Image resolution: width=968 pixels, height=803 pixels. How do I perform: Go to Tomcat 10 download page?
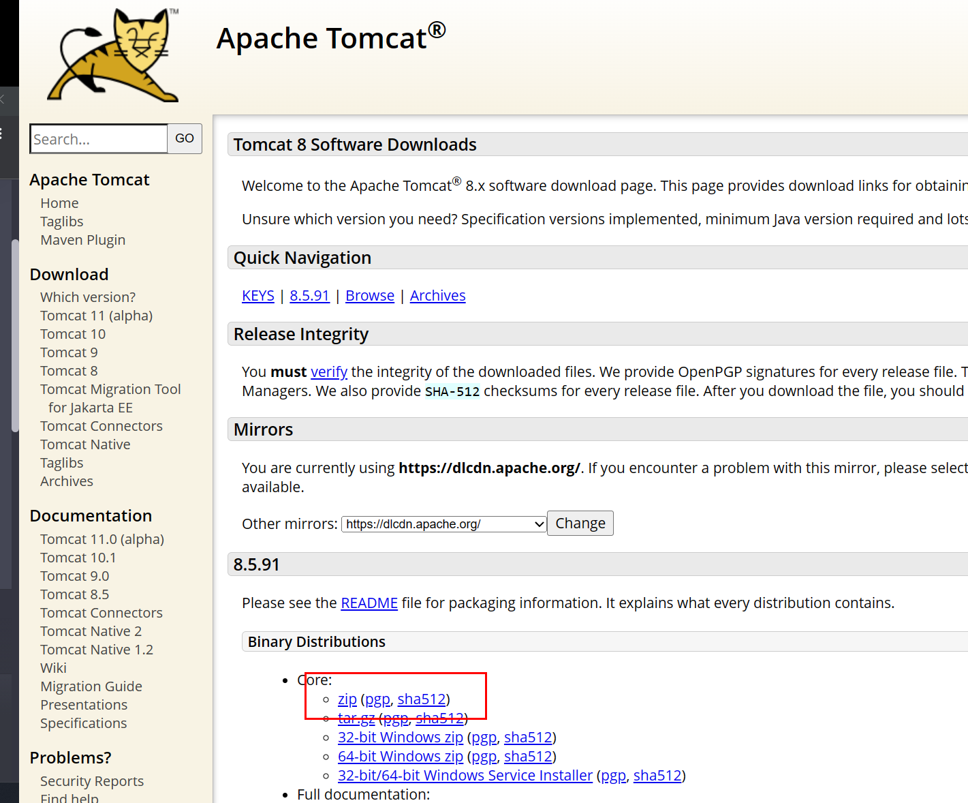[x=73, y=334]
